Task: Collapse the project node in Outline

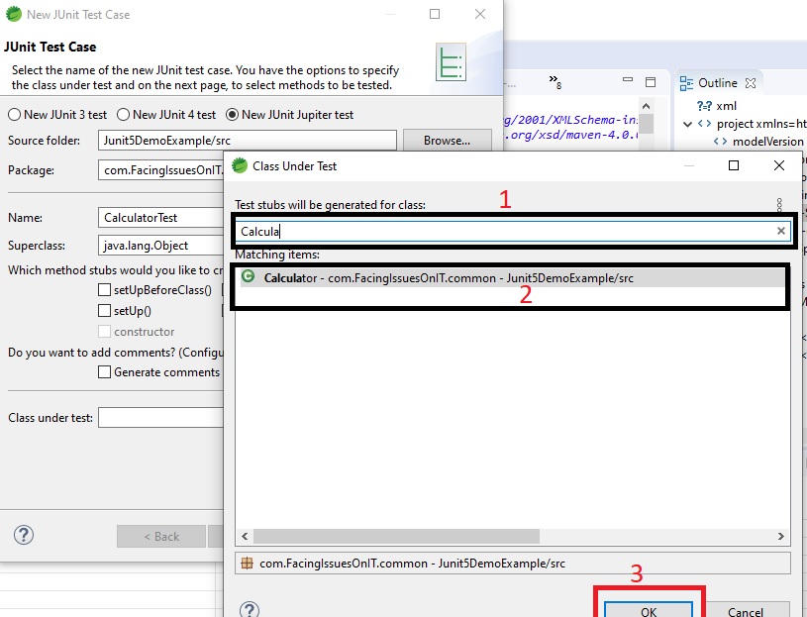Action: click(x=685, y=125)
